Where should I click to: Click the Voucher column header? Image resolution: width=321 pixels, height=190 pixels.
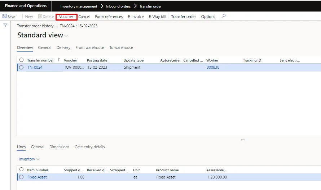click(70, 60)
